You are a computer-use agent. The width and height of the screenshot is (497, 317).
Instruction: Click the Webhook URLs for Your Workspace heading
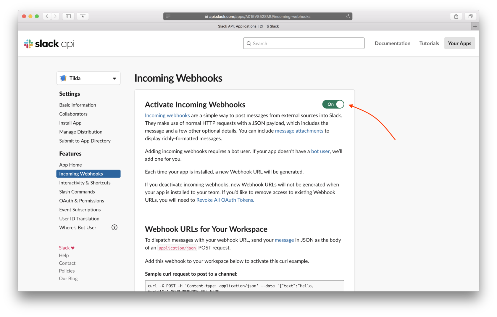tap(206, 229)
